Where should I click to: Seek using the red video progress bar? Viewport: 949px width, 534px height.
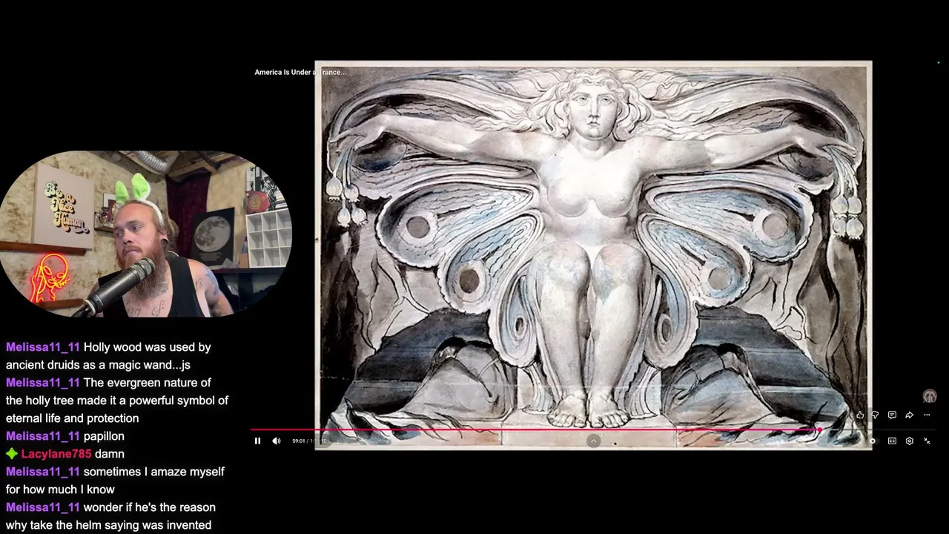535,429
